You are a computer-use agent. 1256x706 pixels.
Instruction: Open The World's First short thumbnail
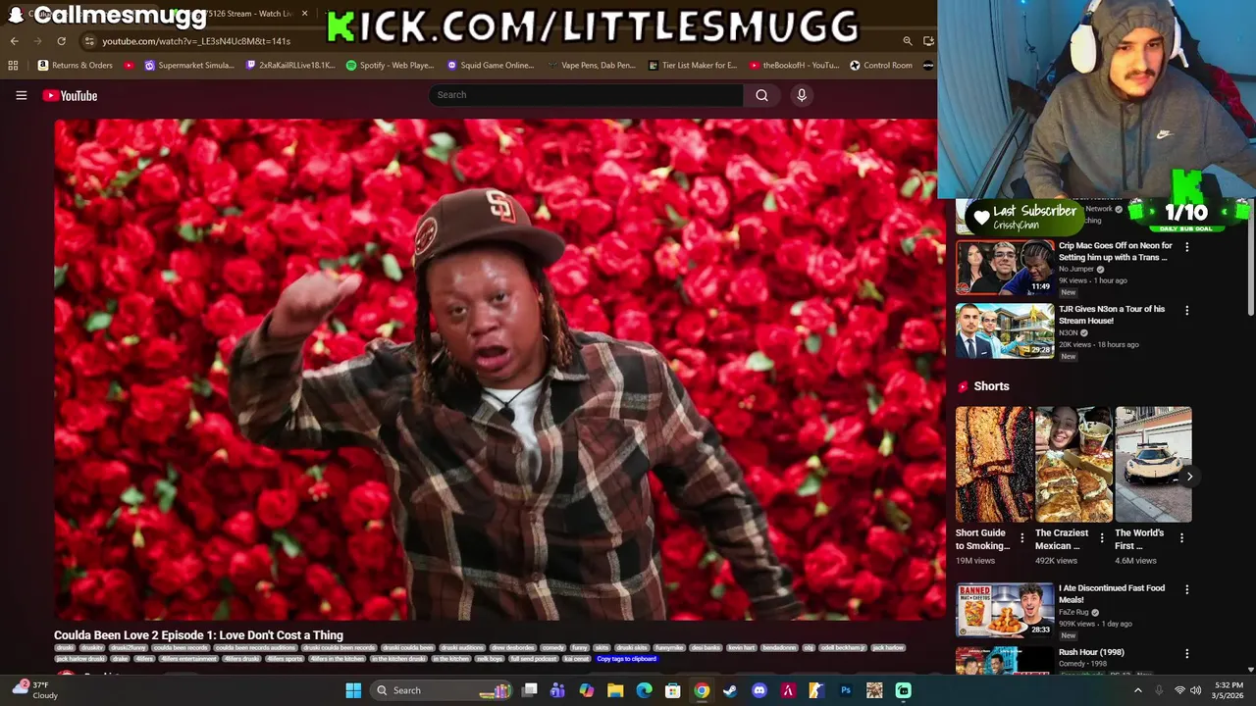(x=1153, y=465)
